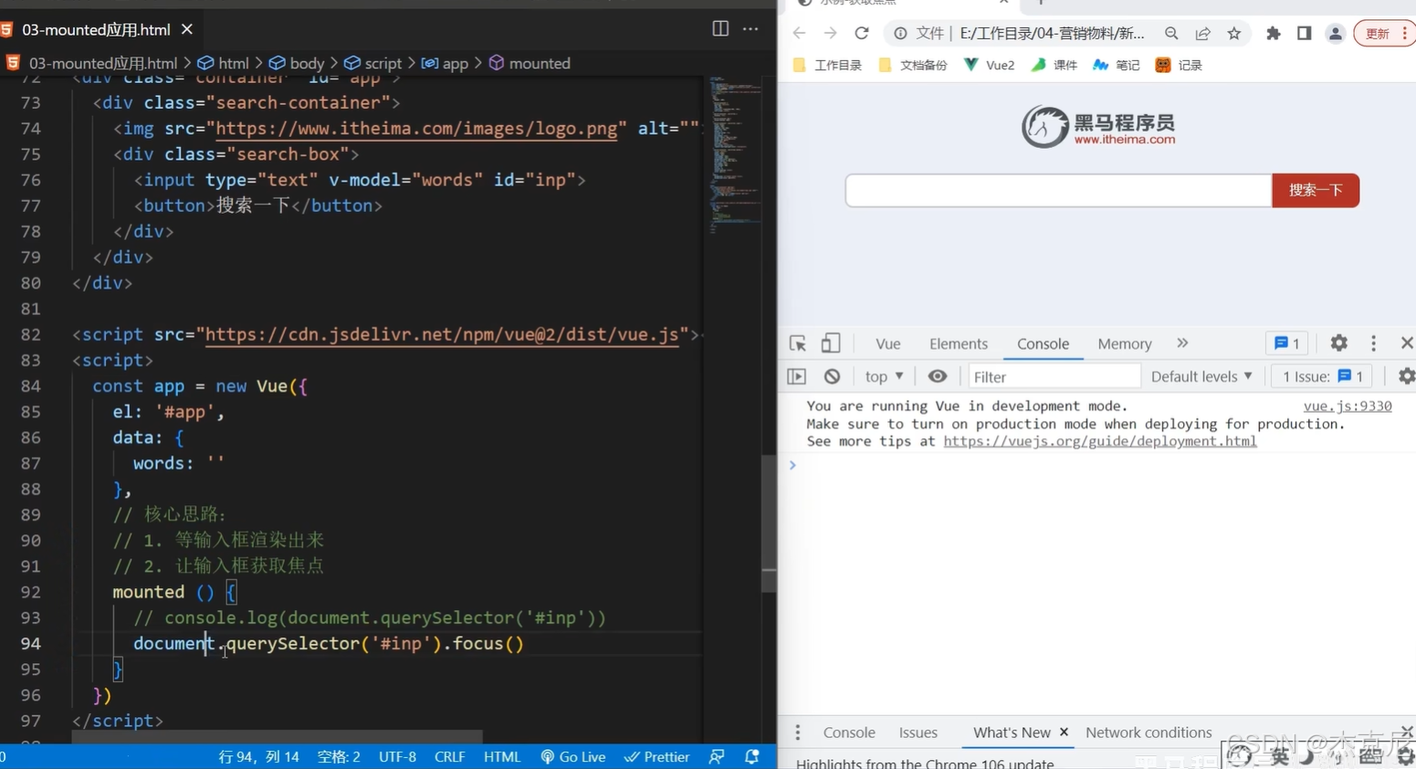Viewport: 1416px width, 769px height.
Task: Open the Default levels dropdown
Action: pyautogui.click(x=1201, y=376)
